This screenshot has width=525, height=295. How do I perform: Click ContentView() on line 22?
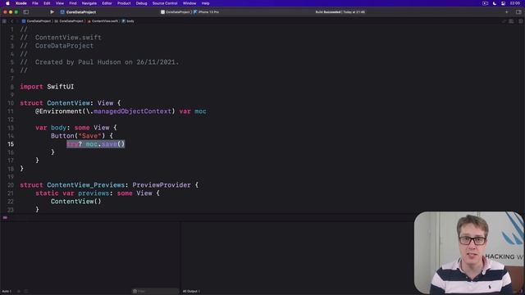[x=75, y=202]
